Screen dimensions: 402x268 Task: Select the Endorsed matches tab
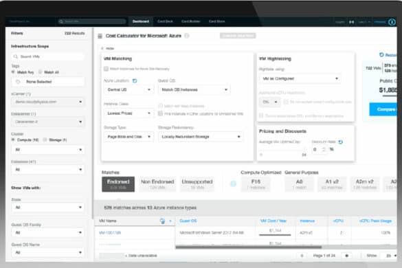(118, 184)
